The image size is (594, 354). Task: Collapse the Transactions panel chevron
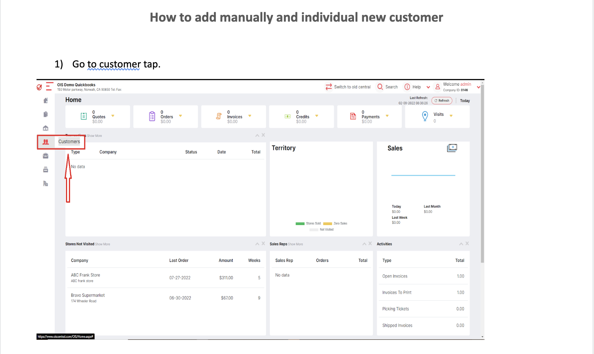[257, 135]
